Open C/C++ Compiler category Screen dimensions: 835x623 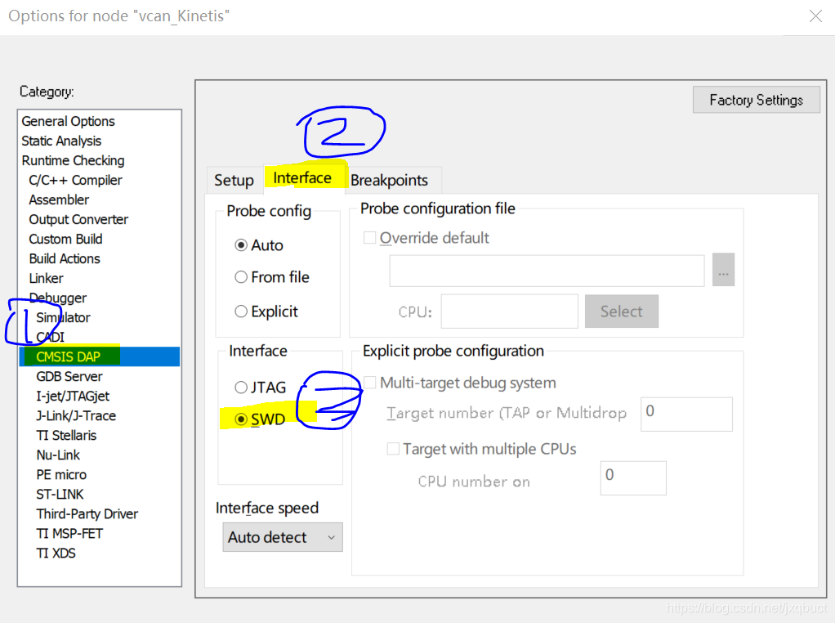(75, 181)
